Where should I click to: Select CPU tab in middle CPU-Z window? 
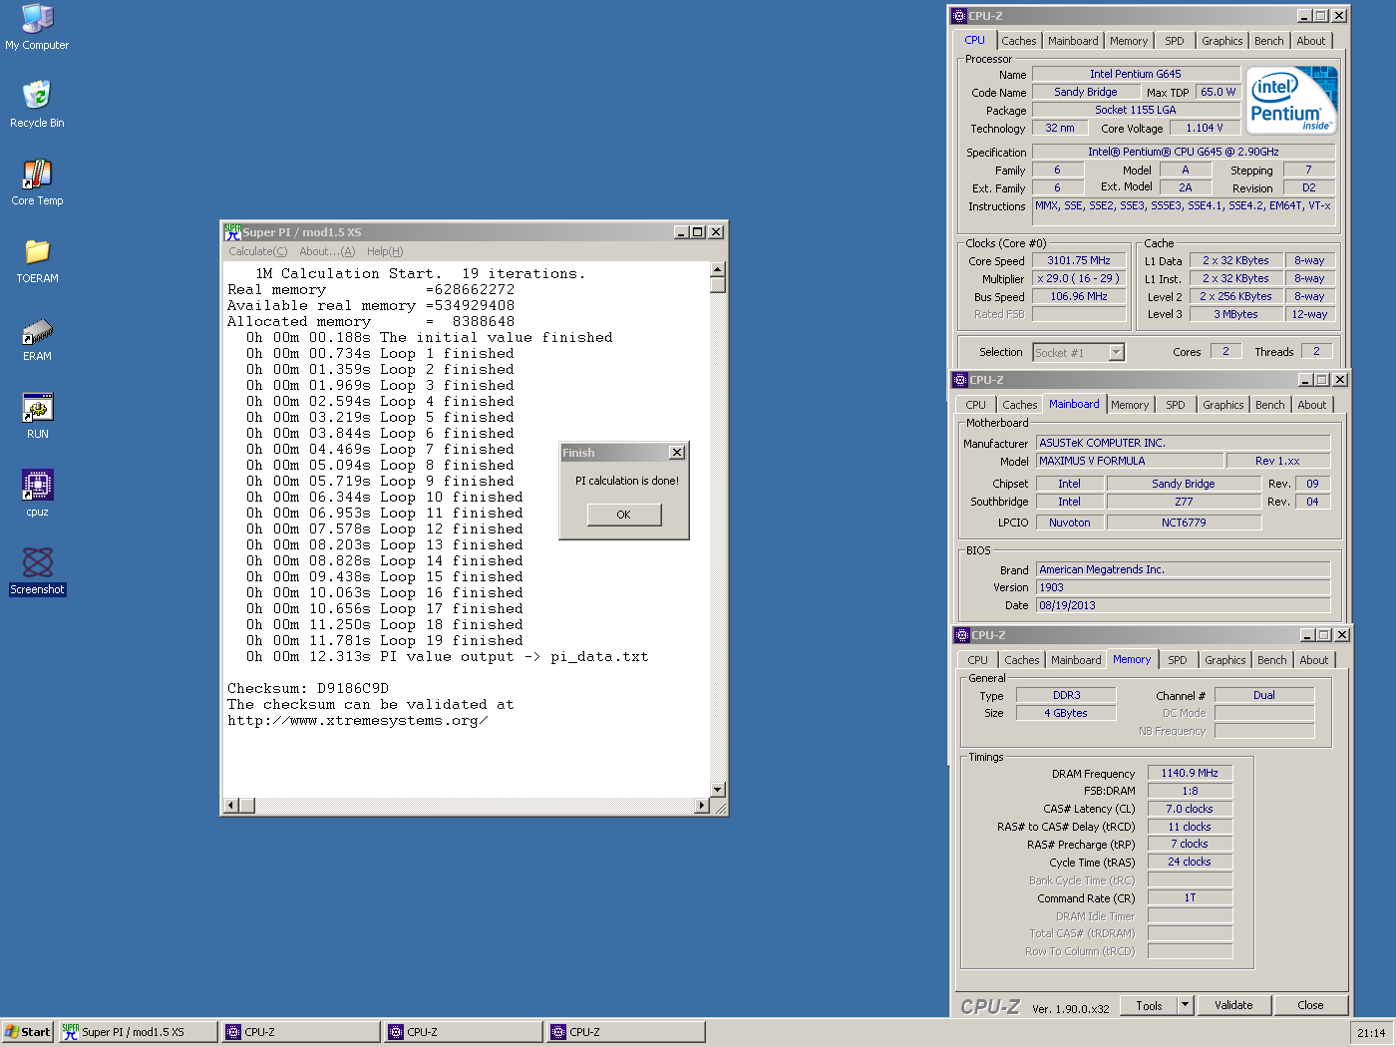(x=976, y=405)
